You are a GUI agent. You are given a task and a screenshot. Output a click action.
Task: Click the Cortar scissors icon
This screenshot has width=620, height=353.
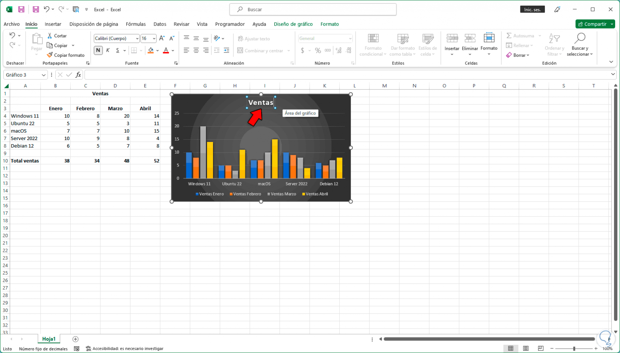pos(50,36)
